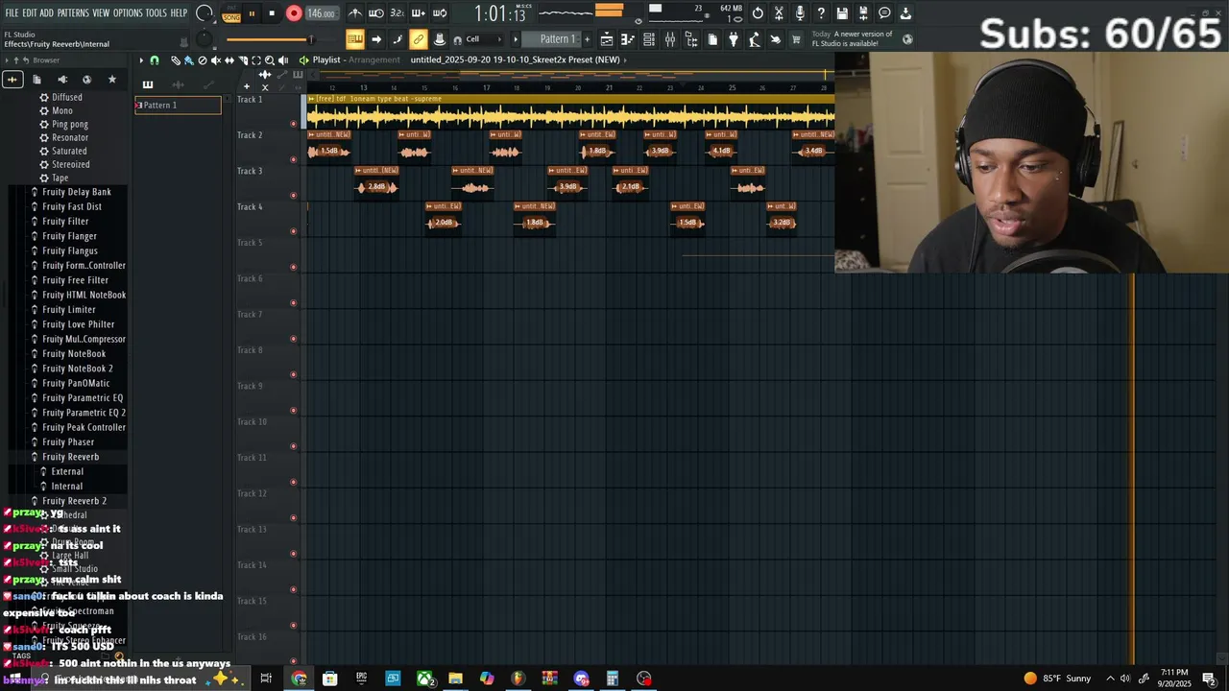Toggle loop recording icon
The height and width of the screenshot is (691, 1229).
tap(439, 13)
